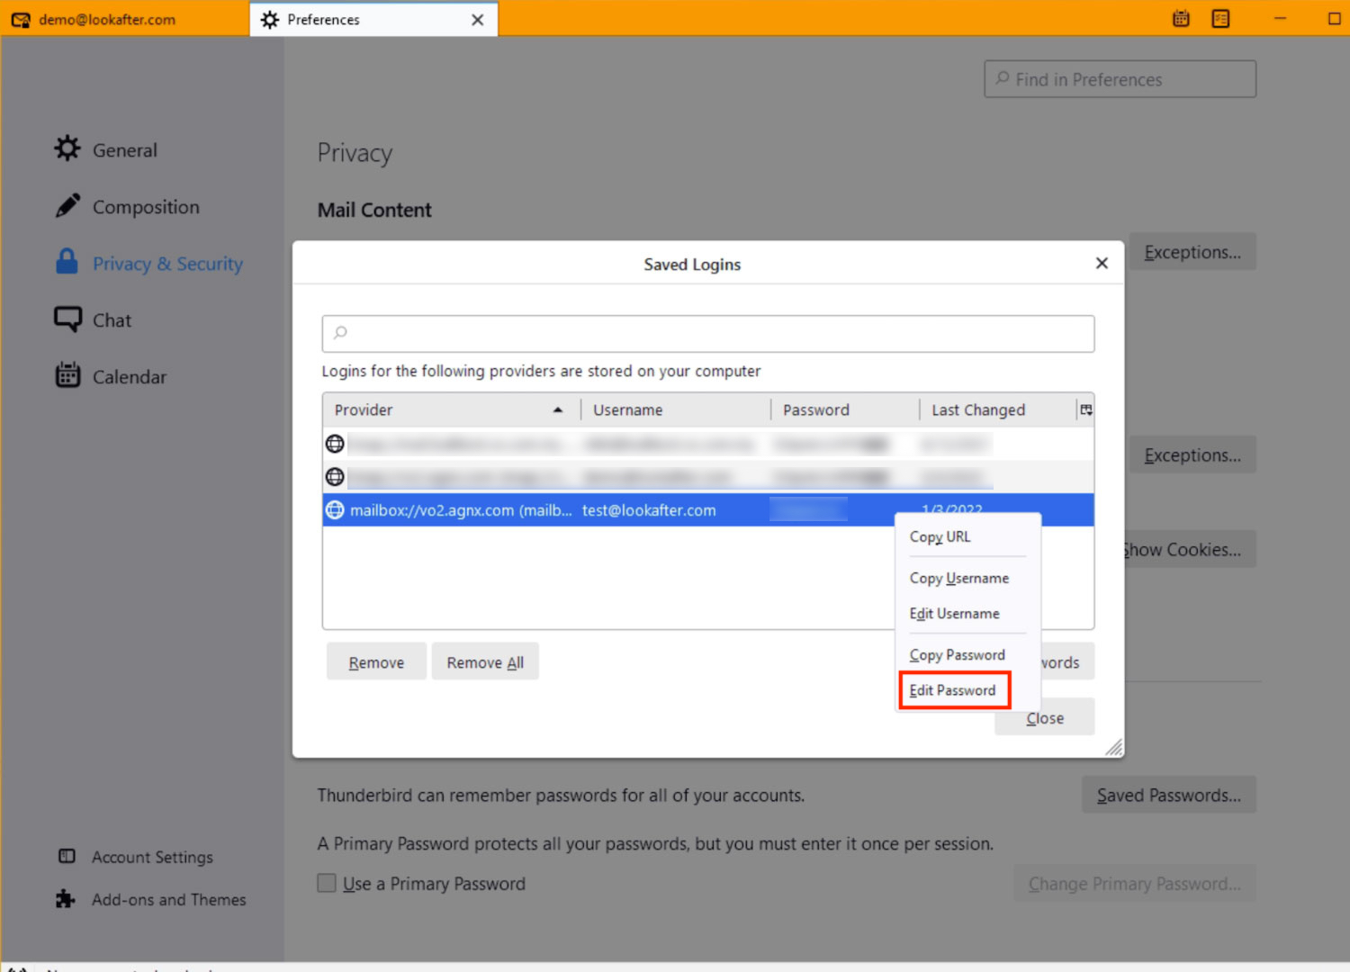The height and width of the screenshot is (972, 1350).
Task: Open the tasks icon in title bar
Action: (x=1220, y=19)
